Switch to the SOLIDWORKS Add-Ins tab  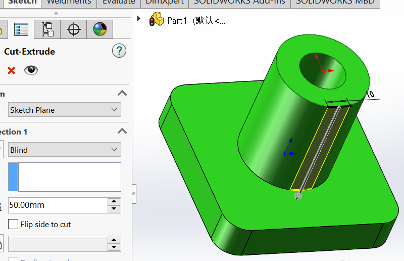pos(239,4)
